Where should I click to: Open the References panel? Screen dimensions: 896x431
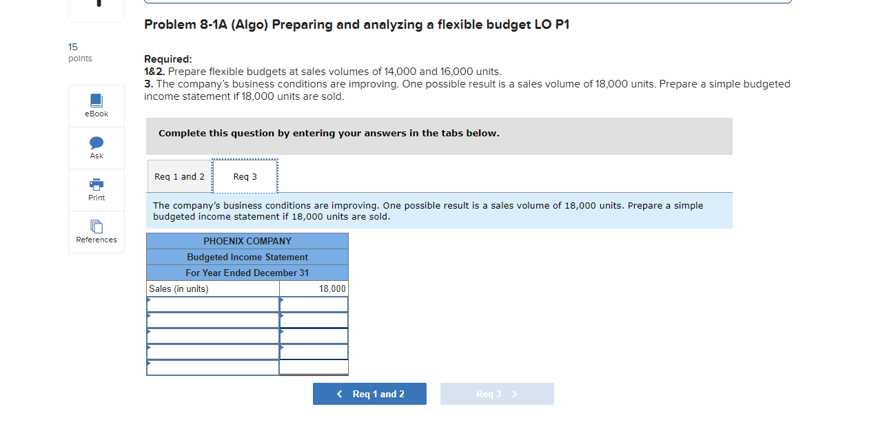click(96, 231)
